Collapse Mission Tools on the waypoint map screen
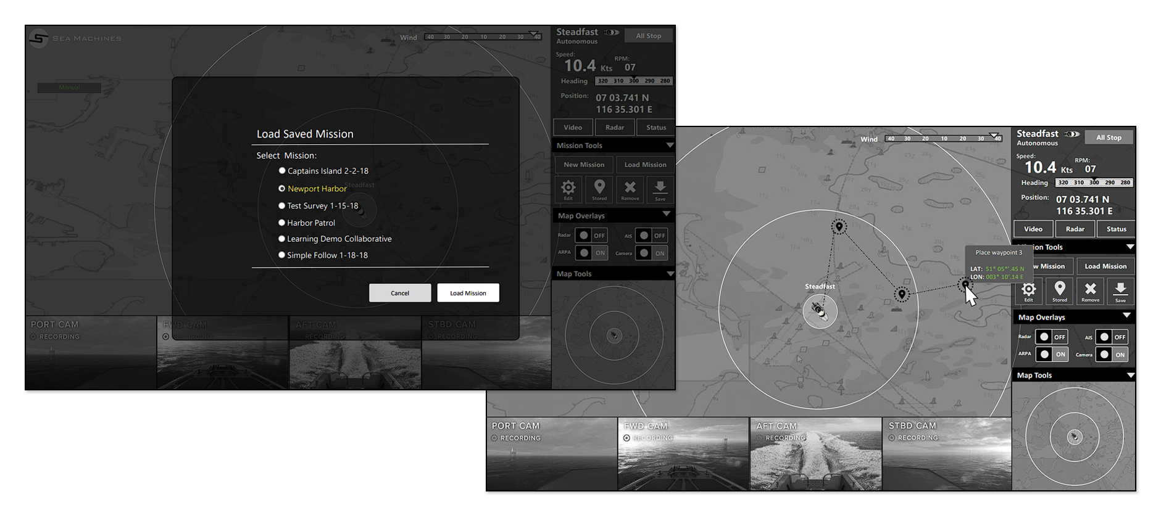Viewport: 1161px width, 518px height. point(1130,247)
